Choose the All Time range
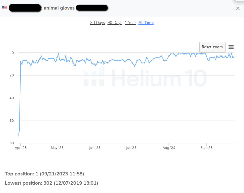The height and width of the screenshot is (193, 244). point(146,23)
